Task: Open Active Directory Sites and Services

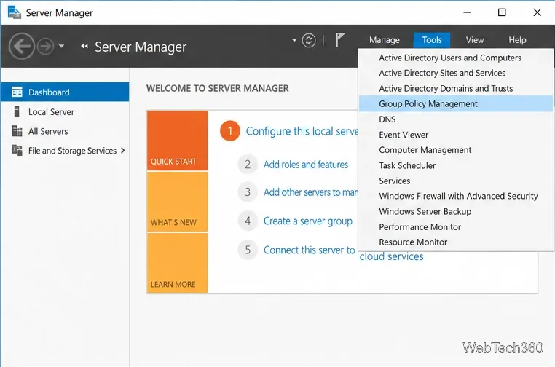Action: (456, 73)
